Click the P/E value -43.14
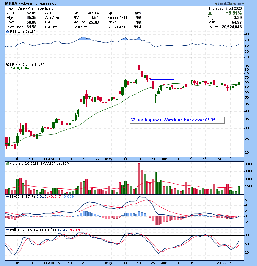Viewport: 257px width, 266px height. (93, 13)
